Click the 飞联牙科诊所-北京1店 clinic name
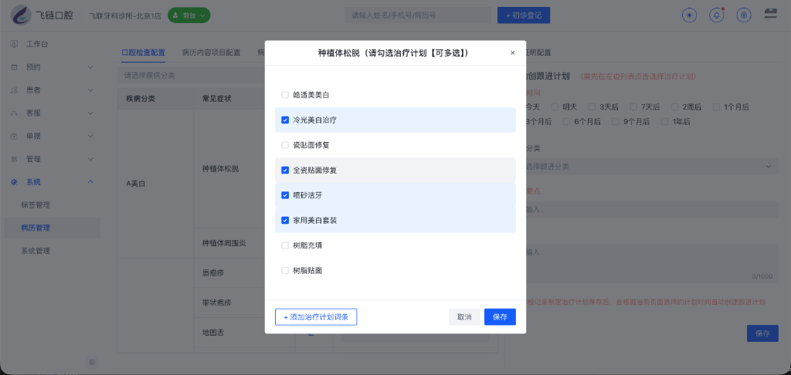The image size is (791, 375). point(124,15)
